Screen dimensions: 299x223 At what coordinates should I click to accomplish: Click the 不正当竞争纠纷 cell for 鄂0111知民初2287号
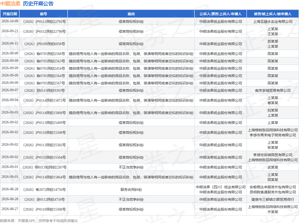[x=131, y=167]
